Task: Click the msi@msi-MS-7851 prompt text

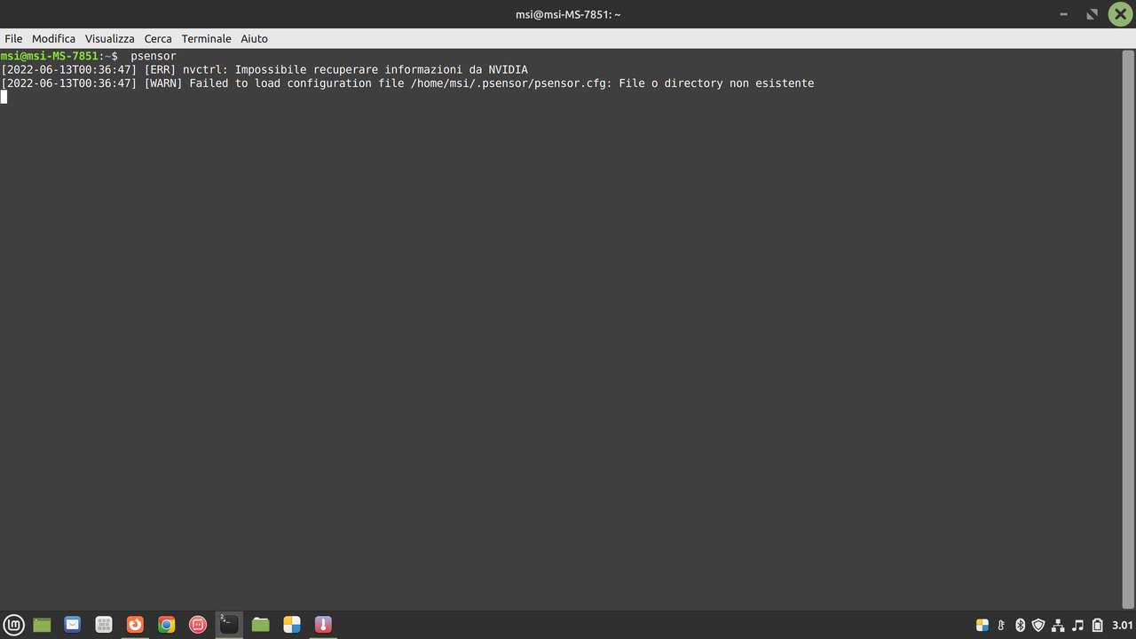Action: pyautogui.click(x=50, y=57)
